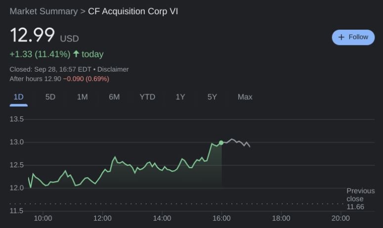Show the 1M price chart
This screenshot has height=228, width=383.
click(82, 97)
